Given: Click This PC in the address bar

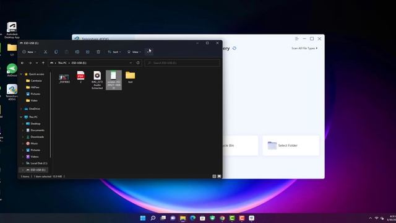Looking at the screenshot, I should tap(62, 63).
